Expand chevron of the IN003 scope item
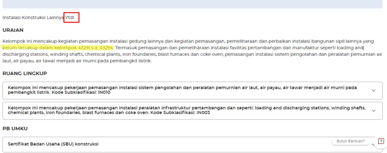 (x=374, y=110)
